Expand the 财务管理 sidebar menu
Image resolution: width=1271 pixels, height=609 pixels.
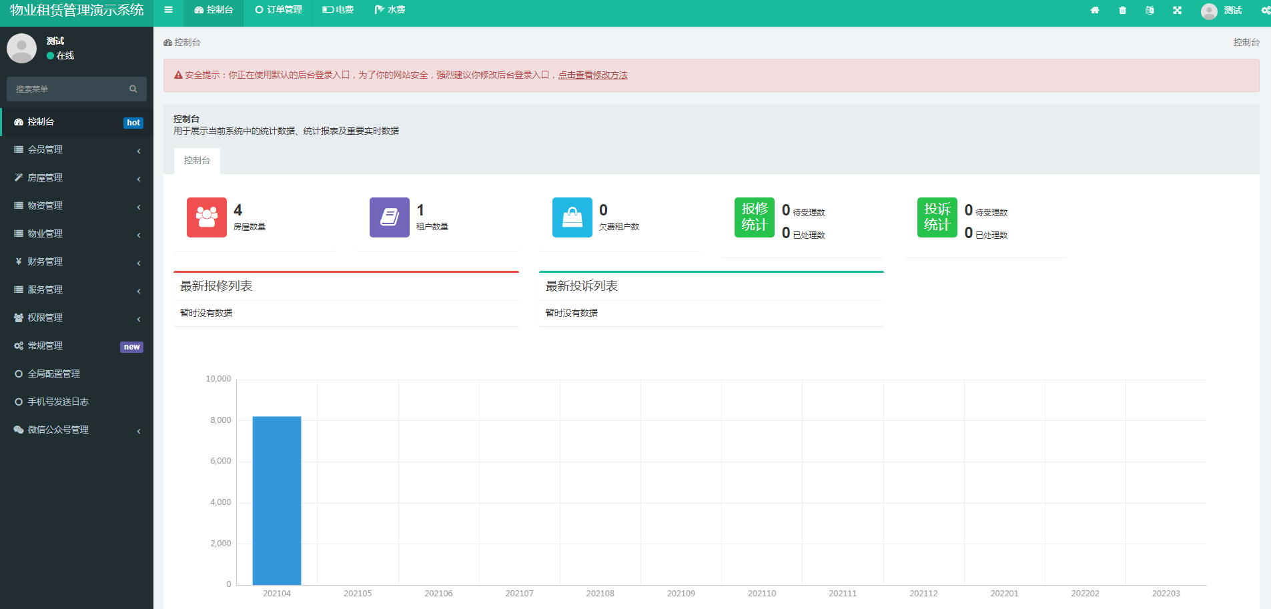coord(76,262)
